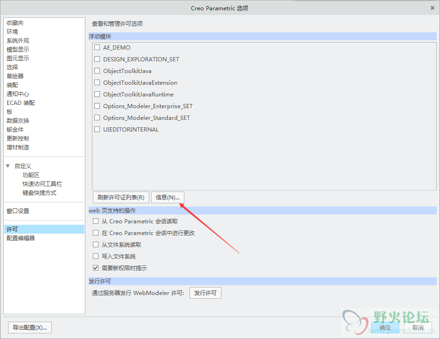Open the 选择 options page
This screenshot has width=440, height=339.
pyautogui.click(x=12, y=67)
